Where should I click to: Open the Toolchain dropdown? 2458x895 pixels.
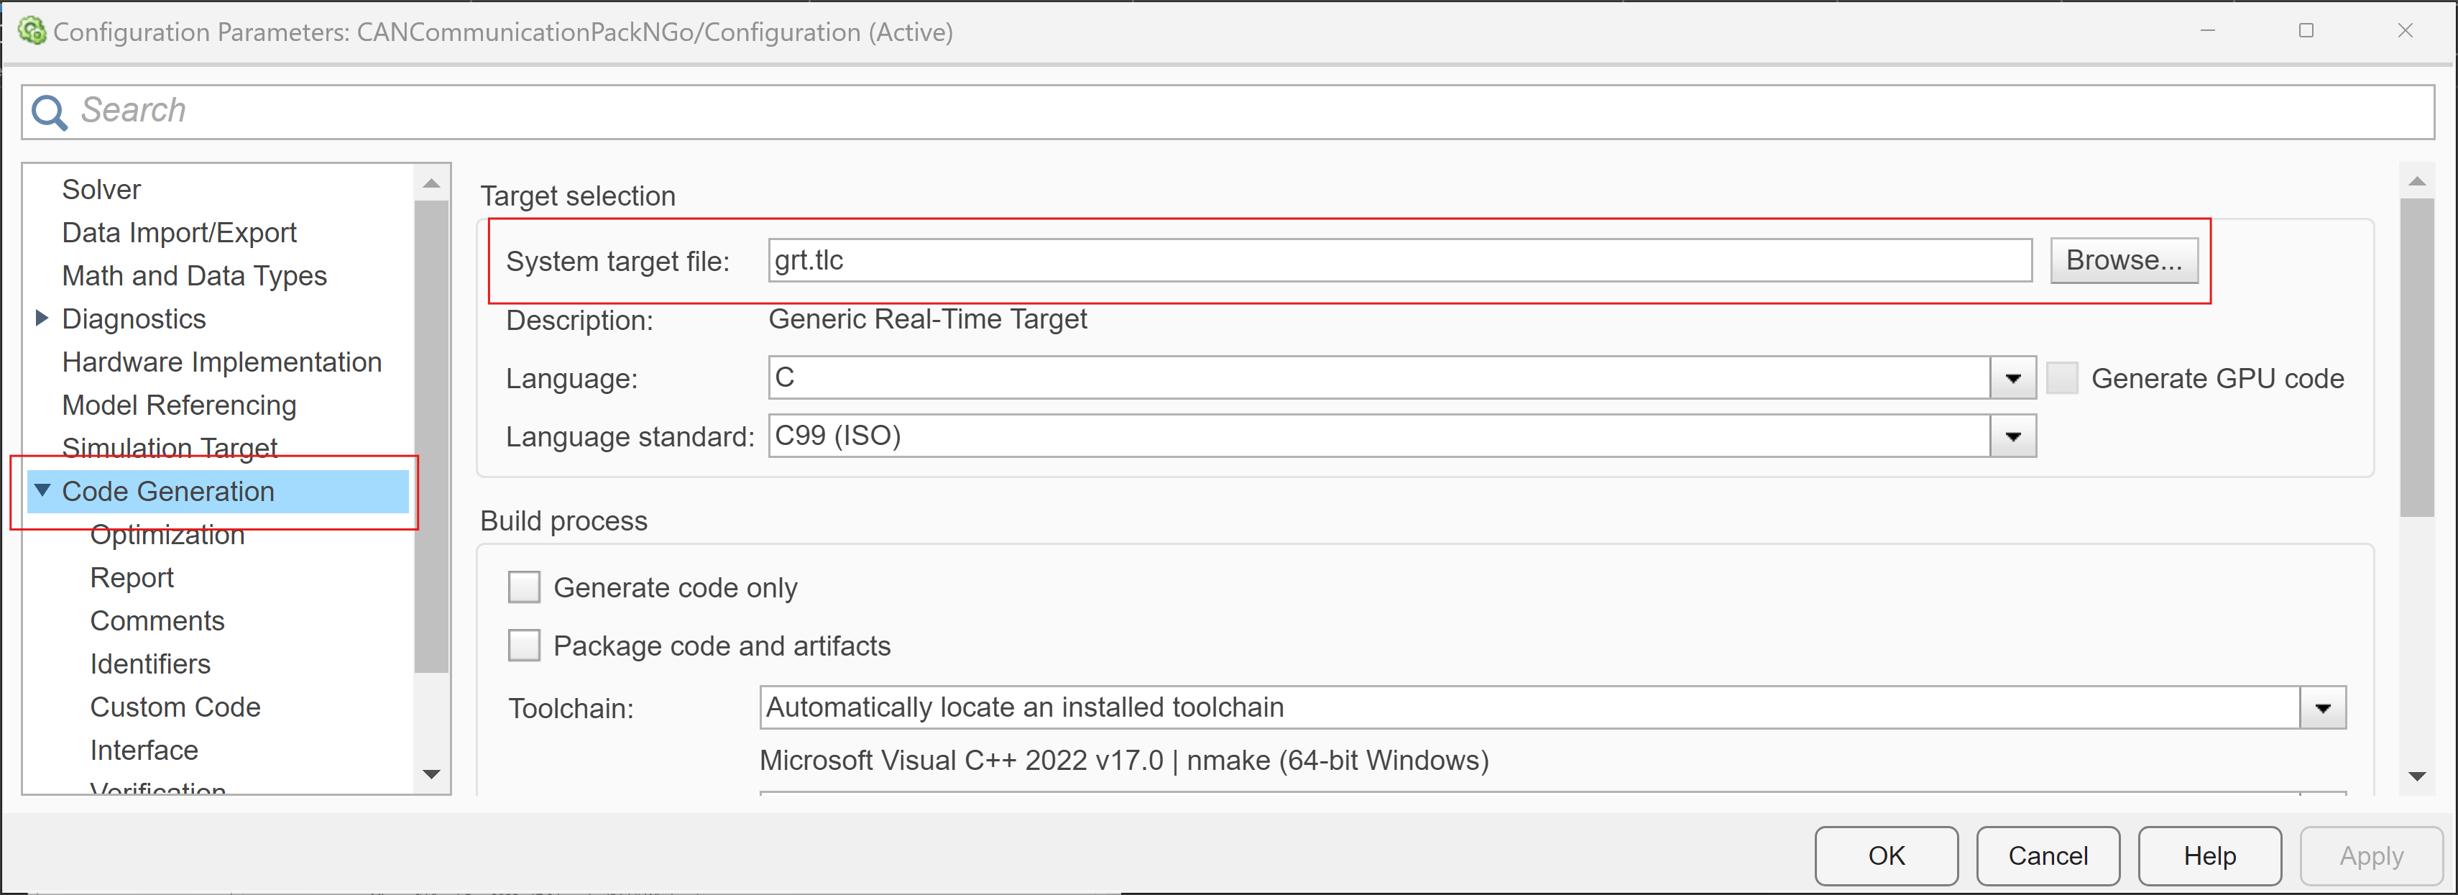point(2325,707)
